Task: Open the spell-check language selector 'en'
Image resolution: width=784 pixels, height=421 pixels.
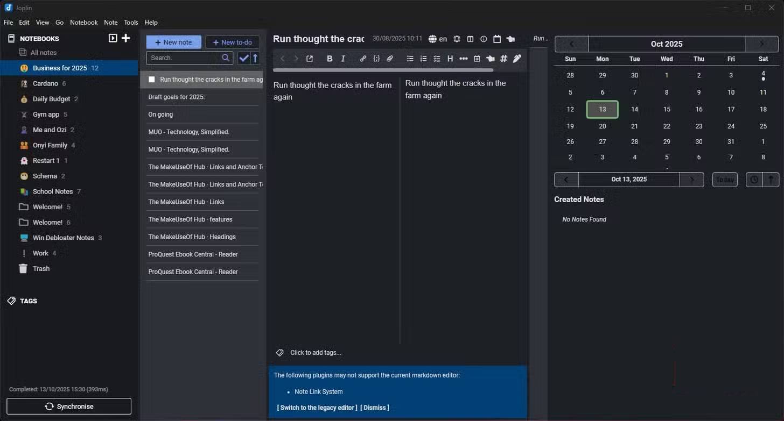Action: pyautogui.click(x=438, y=39)
